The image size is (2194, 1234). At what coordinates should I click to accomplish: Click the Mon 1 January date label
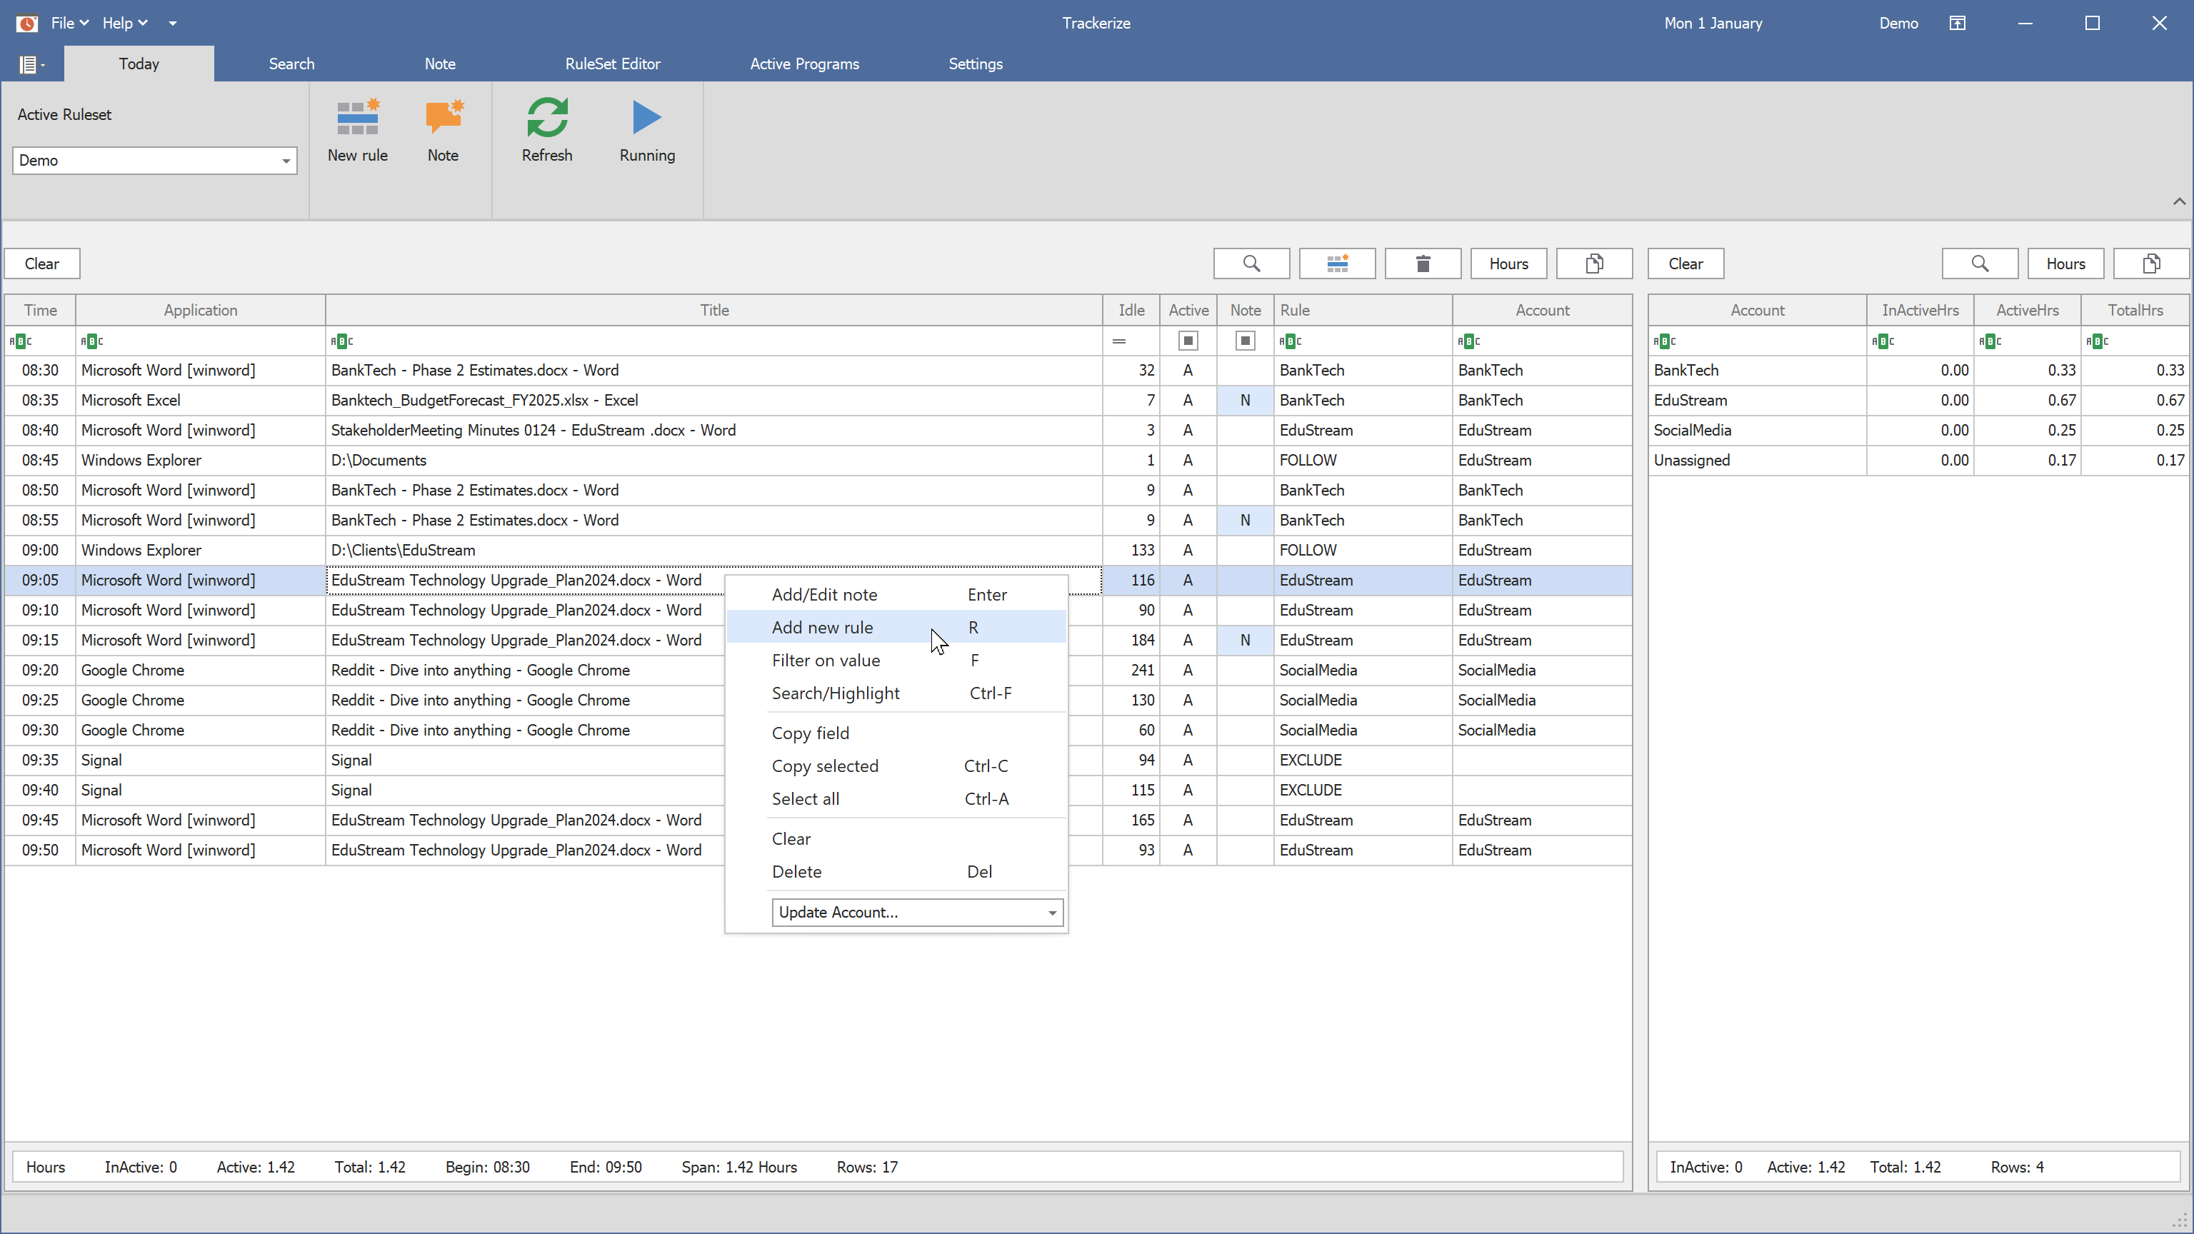click(1713, 23)
